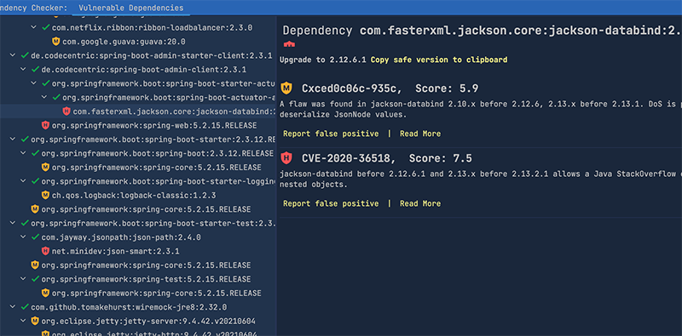Viewport: 682px width, 336px height.
Task: Click the red H shield beside json-smart:2.3.1
Action: tap(45, 251)
